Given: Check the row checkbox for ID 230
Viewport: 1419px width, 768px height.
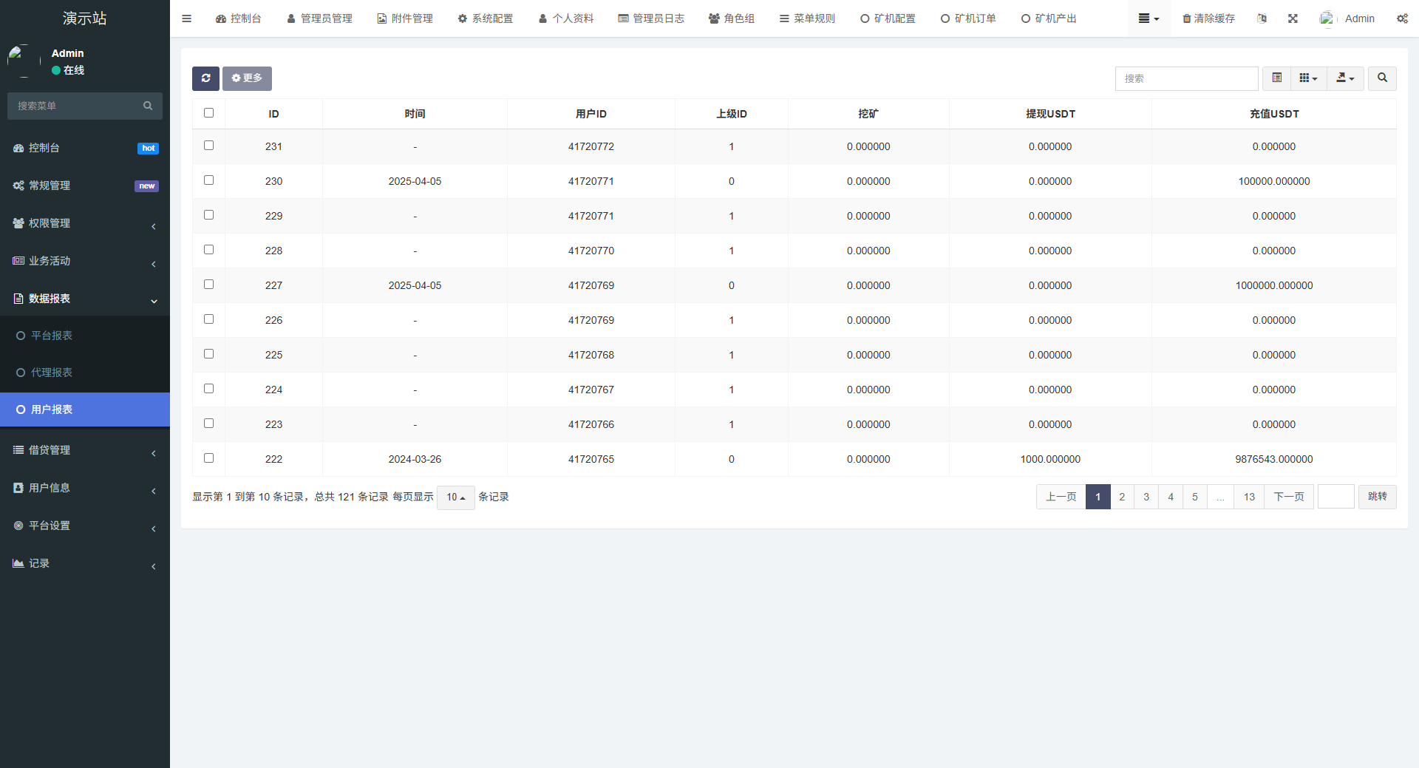Looking at the screenshot, I should 208,180.
